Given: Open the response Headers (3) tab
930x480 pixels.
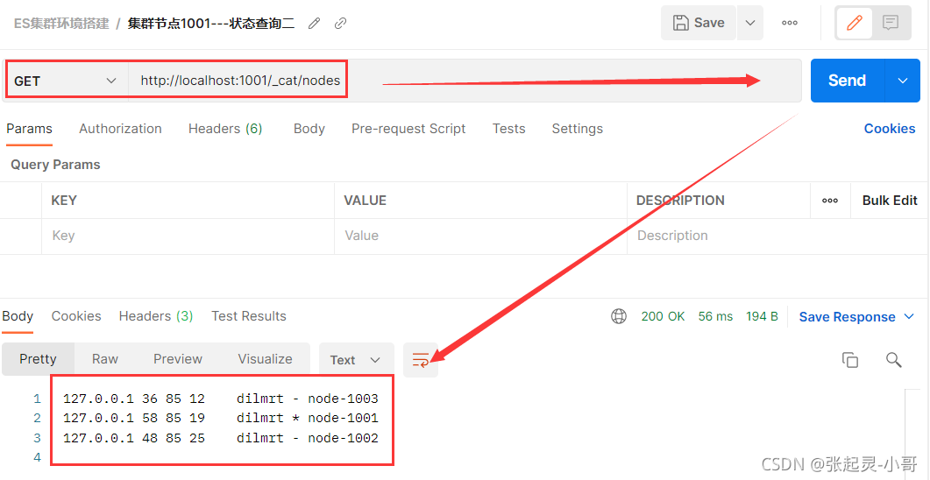Looking at the screenshot, I should (x=156, y=316).
